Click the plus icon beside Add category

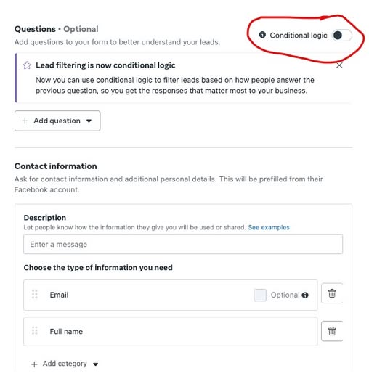34,364
